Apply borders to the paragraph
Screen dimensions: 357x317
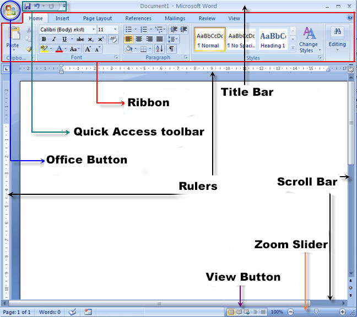click(143, 49)
